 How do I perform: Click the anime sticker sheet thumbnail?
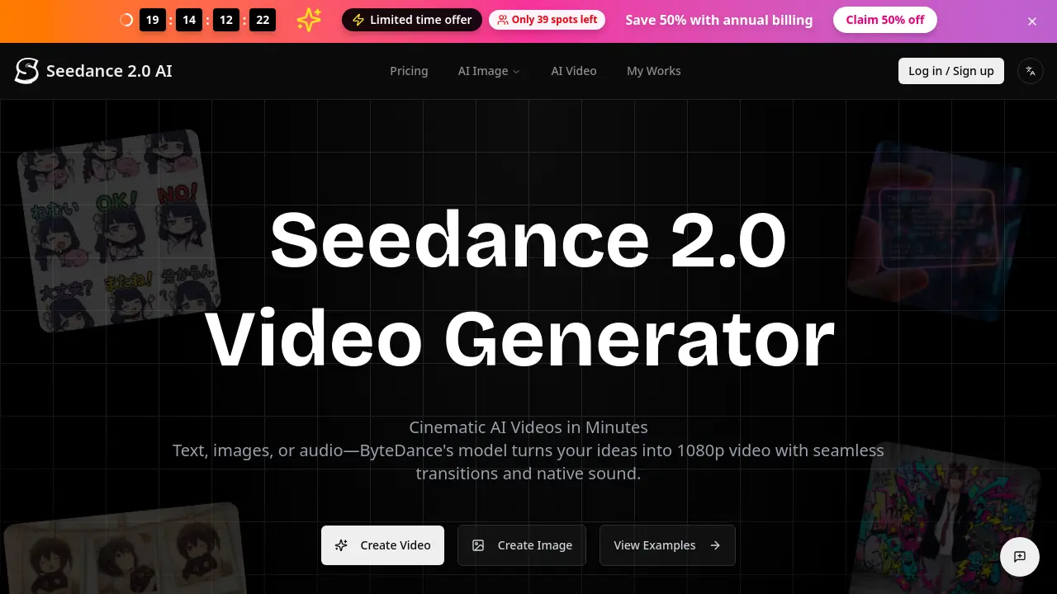point(121,230)
